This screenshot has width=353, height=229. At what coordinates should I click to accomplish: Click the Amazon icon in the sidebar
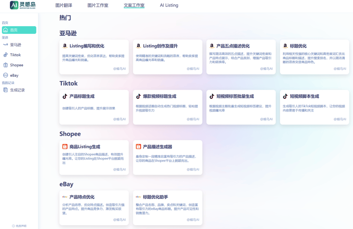tap(5, 45)
